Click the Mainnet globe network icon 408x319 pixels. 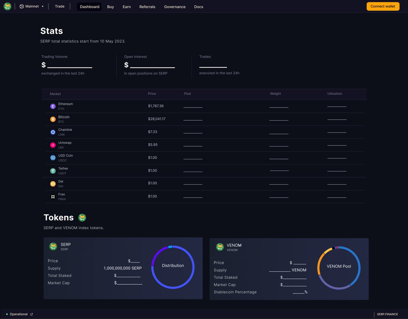coord(22,6)
